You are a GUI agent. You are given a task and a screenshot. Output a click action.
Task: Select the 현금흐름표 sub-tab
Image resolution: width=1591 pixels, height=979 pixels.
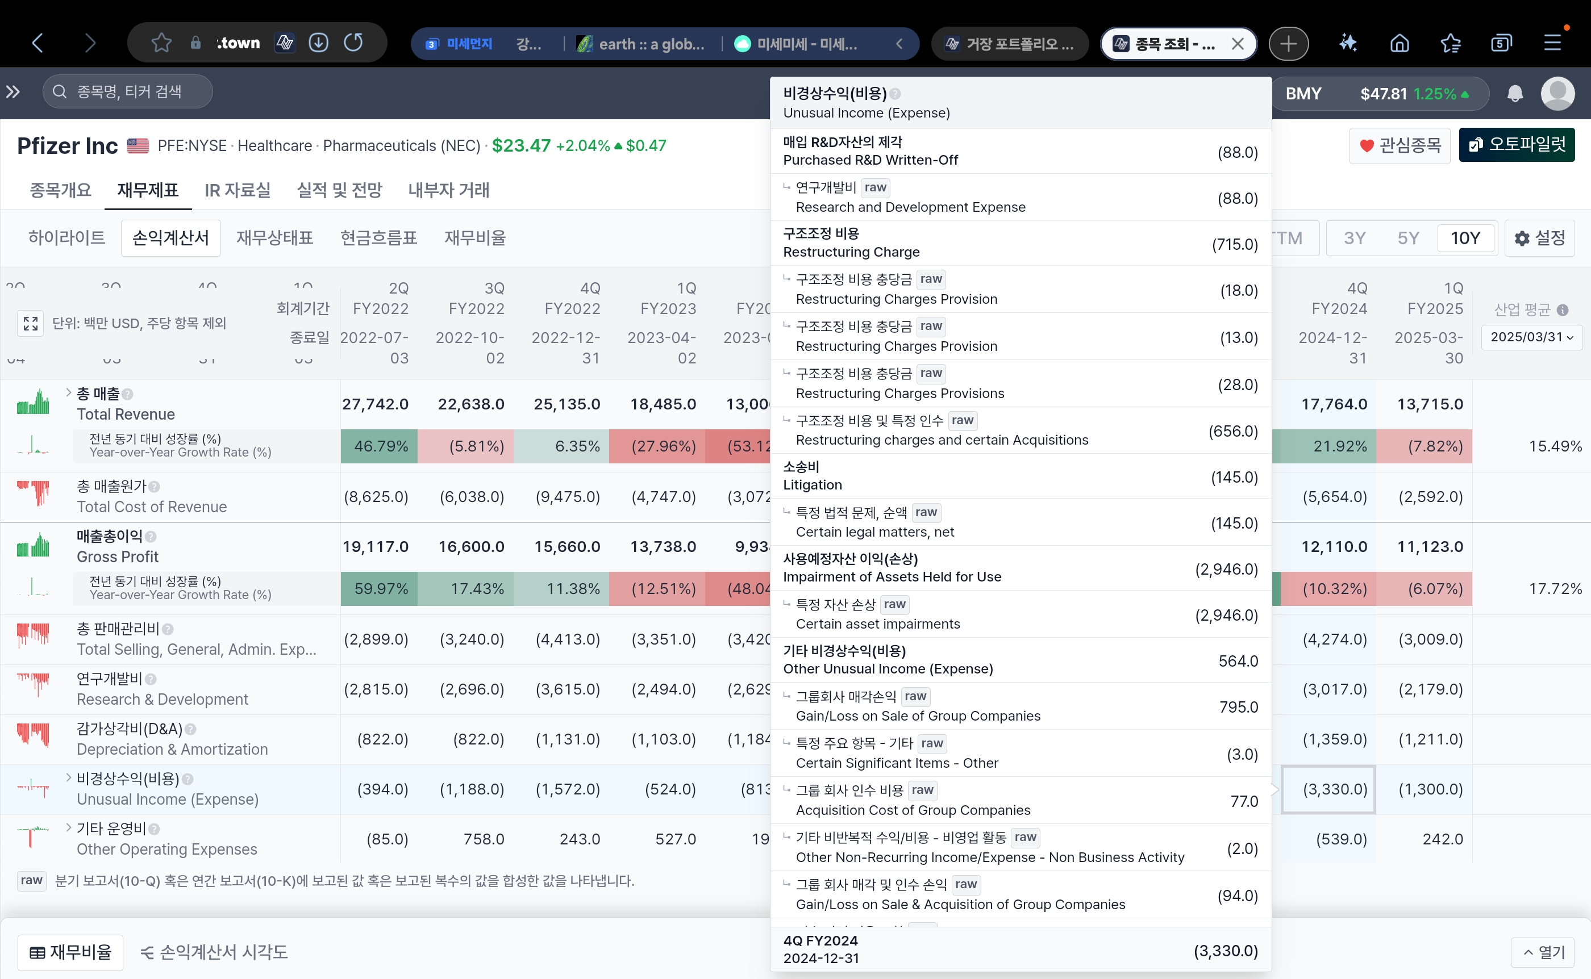pos(379,239)
